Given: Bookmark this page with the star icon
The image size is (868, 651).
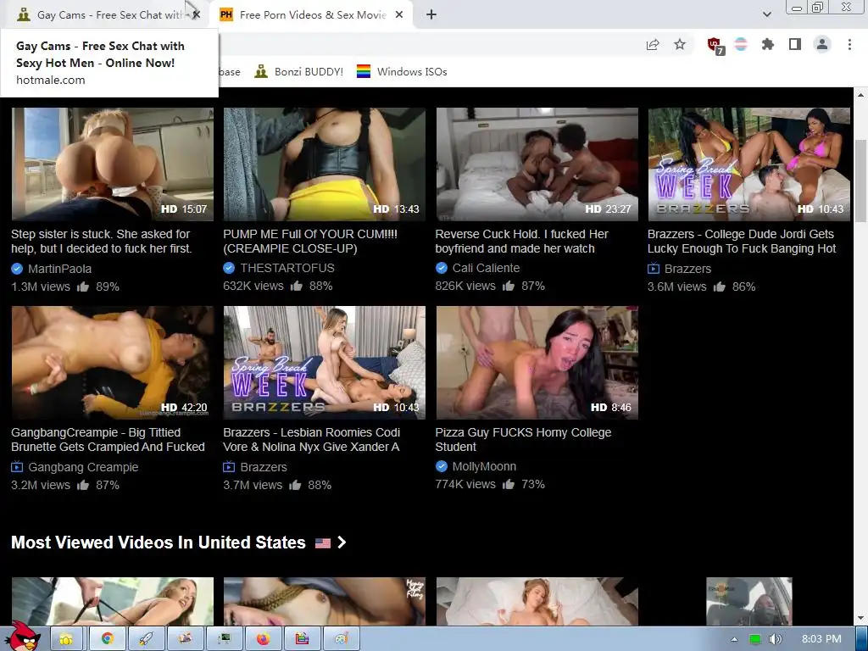Looking at the screenshot, I should (x=680, y=44).
